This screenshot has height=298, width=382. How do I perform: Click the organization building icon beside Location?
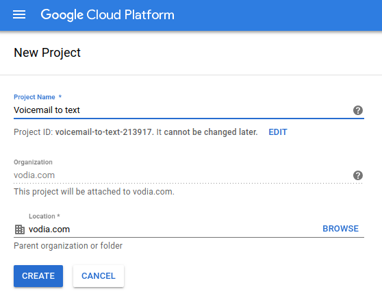click(20, 229)
